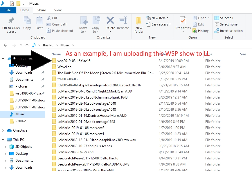This screenshot has width=252, height=171.
Task: Open the Open button dropdown in ribbon
Action: (x=208, y=18)
